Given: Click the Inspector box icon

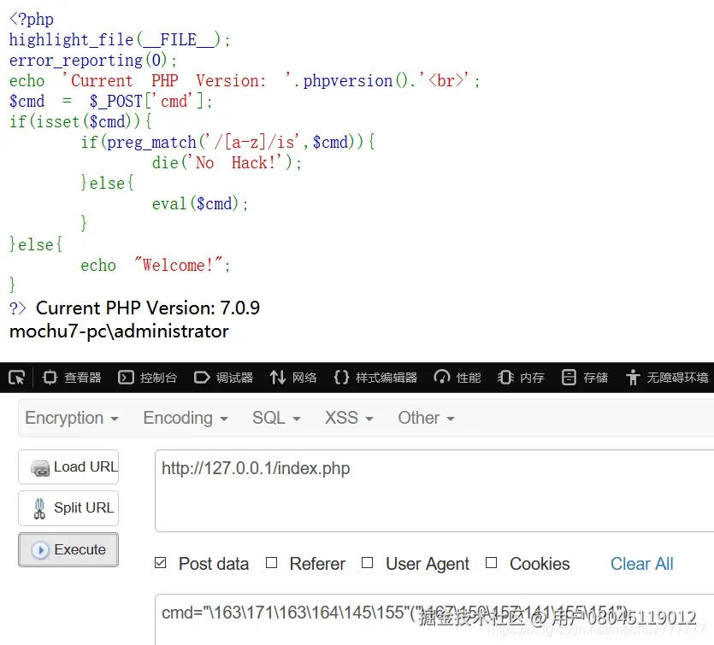Looking at the screenshot, I should click(x=50, y=378).
